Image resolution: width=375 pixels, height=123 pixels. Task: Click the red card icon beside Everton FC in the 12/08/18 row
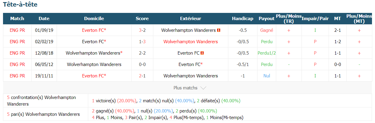point(202,53)
